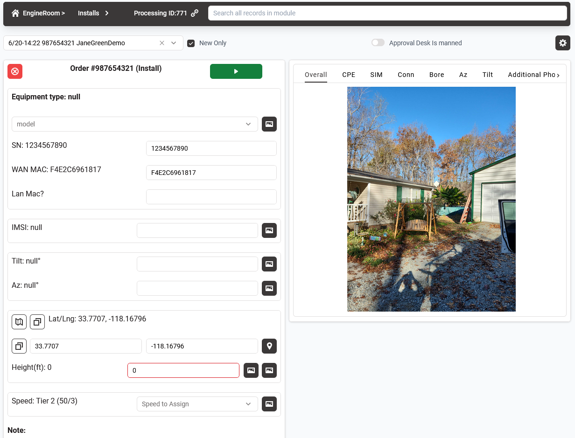Uncheck the New Only checkbox
Viewport: 575px width, 438px height.
(x=191, y=43)
